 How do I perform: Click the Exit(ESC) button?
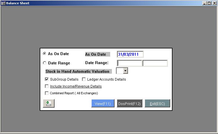point(157,104)
